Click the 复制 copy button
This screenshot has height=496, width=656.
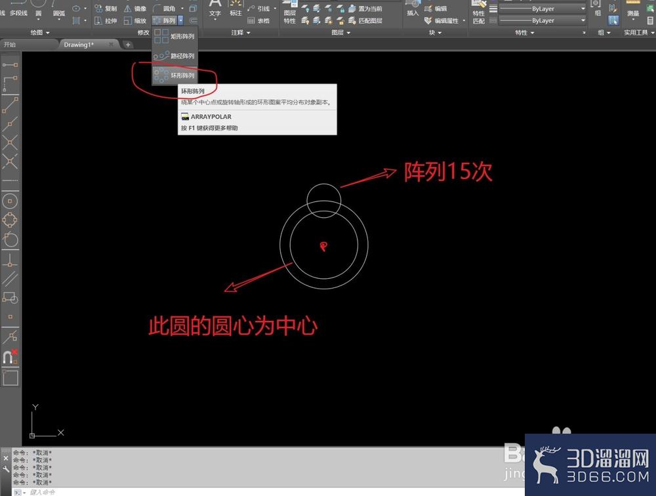[x=106, y=9]
